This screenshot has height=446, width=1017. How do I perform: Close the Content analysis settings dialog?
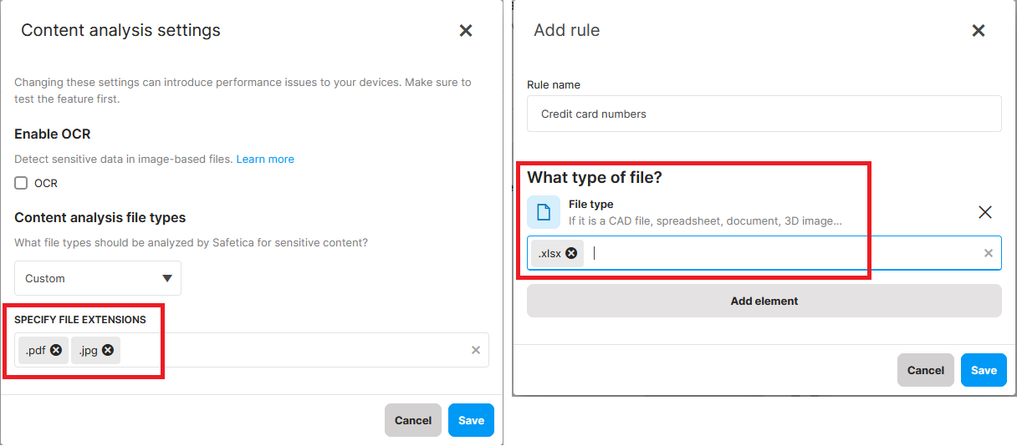466,31
